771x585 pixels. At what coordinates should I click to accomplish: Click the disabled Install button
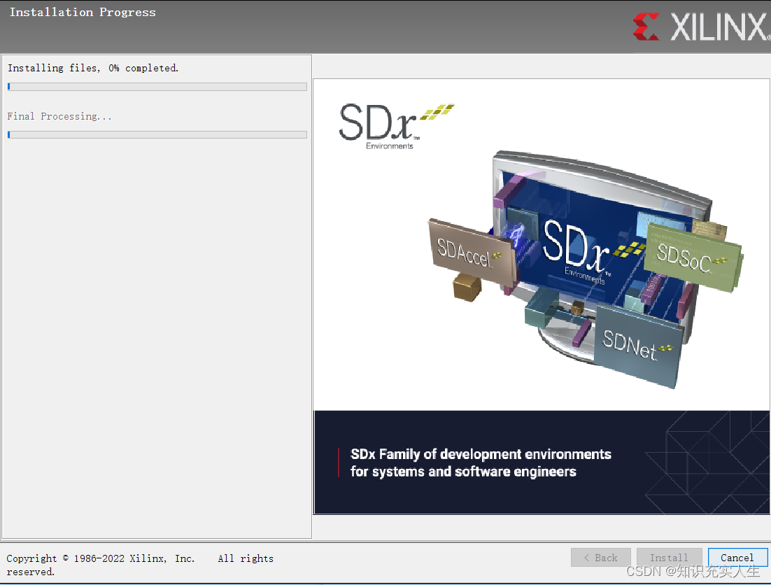669,558
